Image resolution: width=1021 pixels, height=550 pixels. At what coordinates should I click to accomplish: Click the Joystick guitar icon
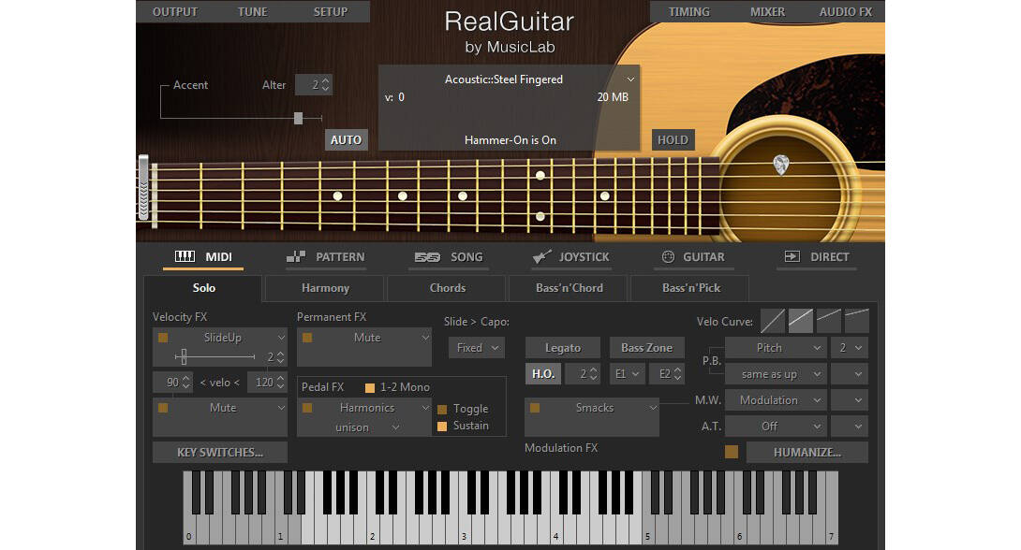point(541,256)
